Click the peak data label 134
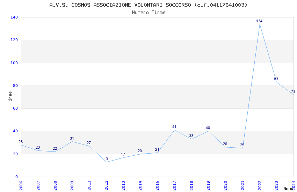This screenshot has height=192, width=297. (x=259, y=21)
